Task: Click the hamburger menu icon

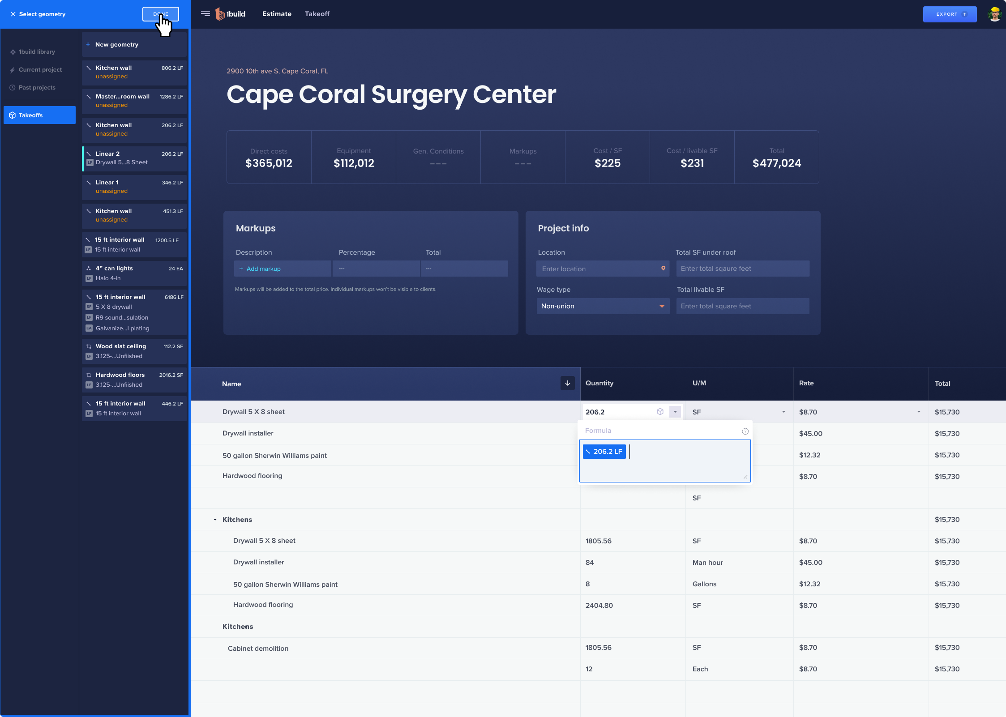Action: click(x=205, y=13)
